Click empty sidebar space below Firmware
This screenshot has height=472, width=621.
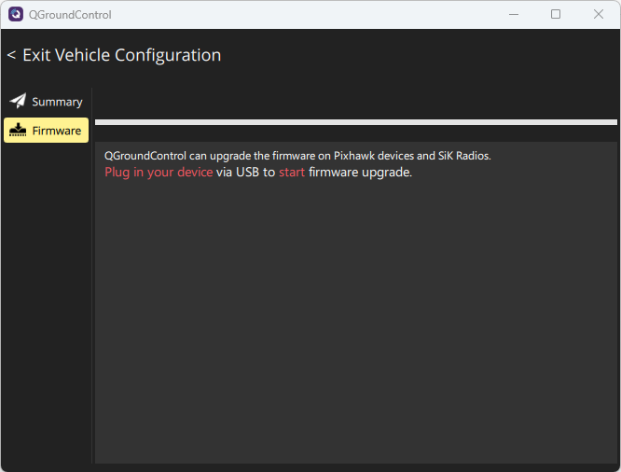pos(46,298)
